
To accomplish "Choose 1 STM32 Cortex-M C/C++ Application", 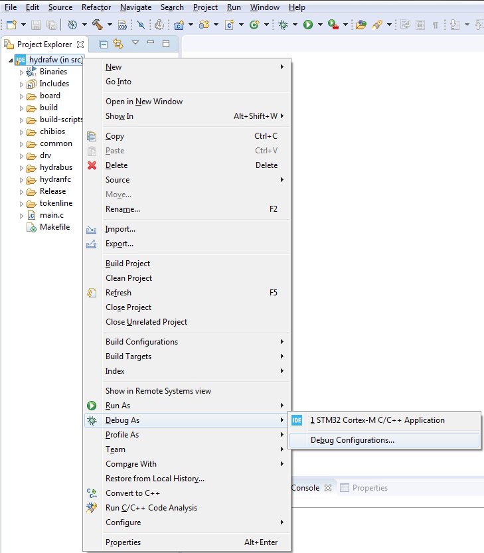I will click(384, 420).
